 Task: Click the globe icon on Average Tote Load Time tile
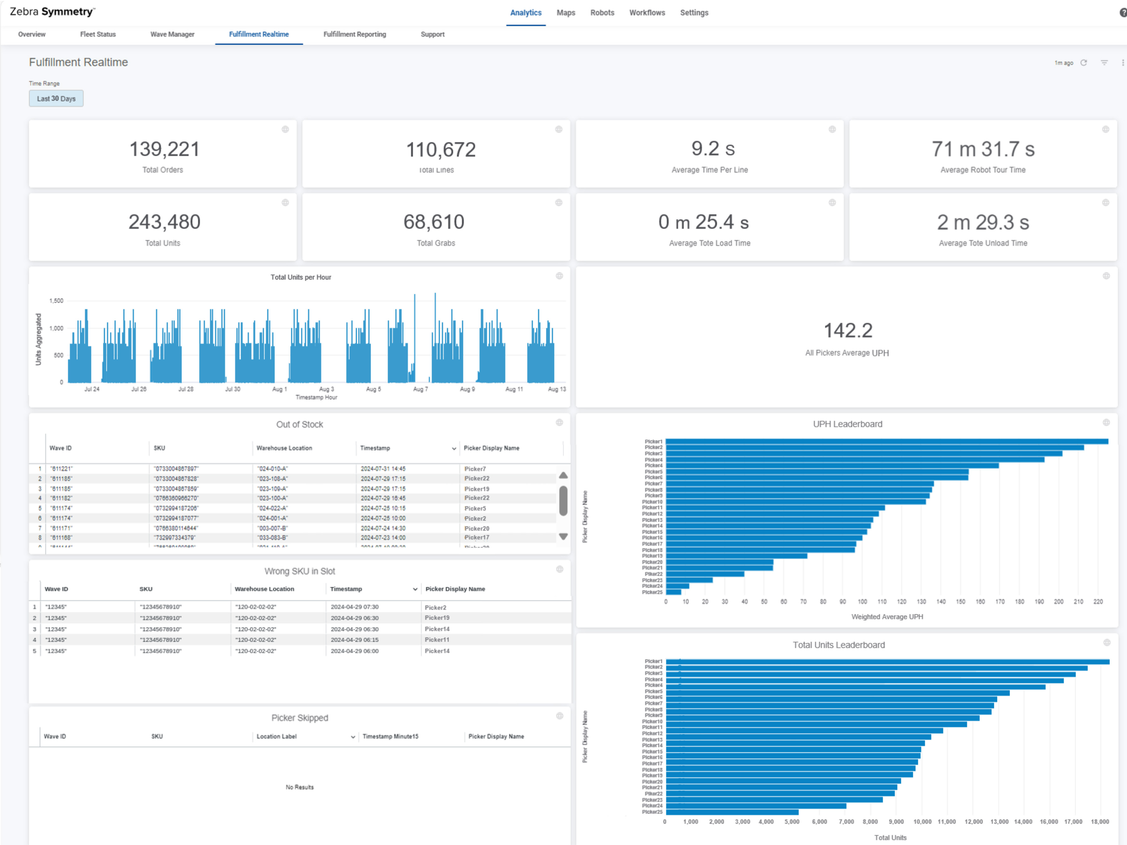point(832,203)
